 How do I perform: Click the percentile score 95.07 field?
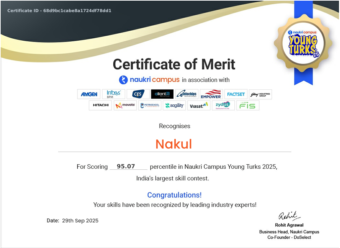pyautogui.click(x=126, y=166)
